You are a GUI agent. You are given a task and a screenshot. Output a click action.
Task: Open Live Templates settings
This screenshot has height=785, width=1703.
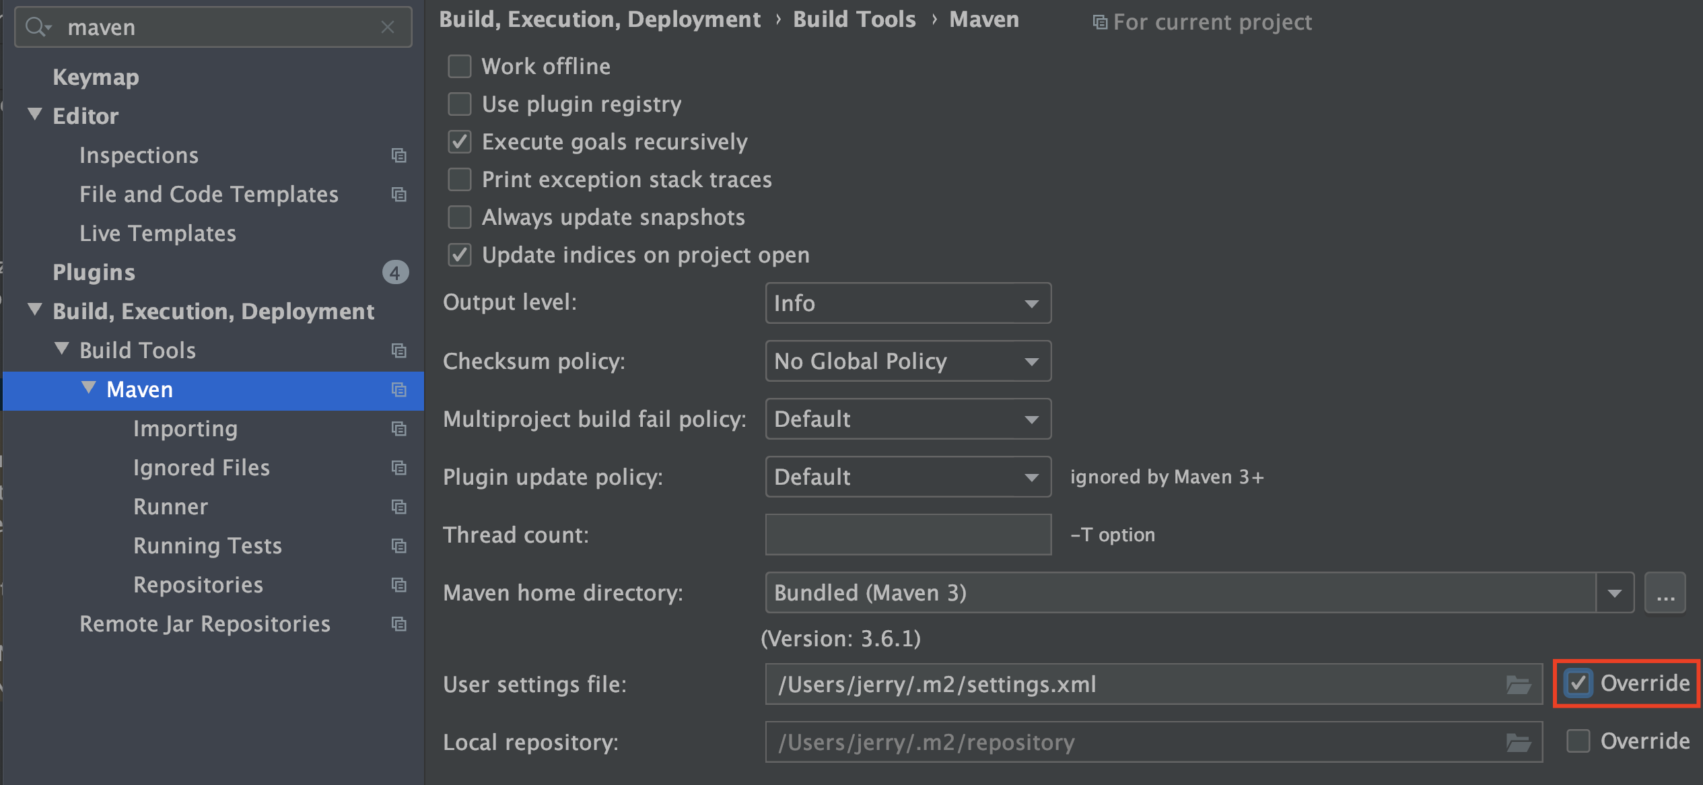tap(158, 234)
